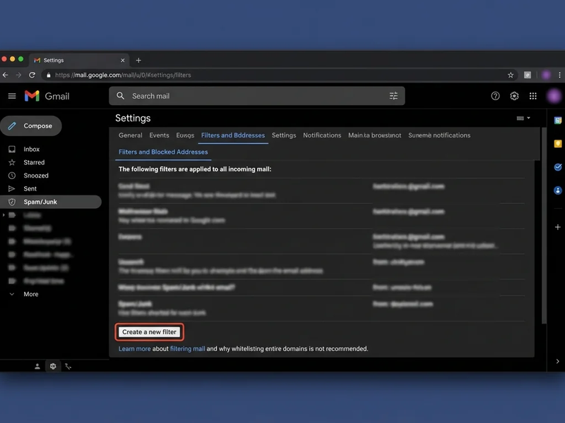Screen dimensions: 565x423
Task: Click the Settings gear icon
Action: [515, 95]
